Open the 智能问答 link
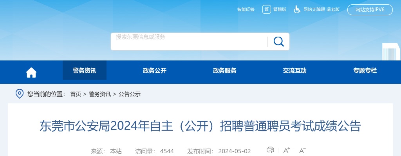 (x=246, y=9)
